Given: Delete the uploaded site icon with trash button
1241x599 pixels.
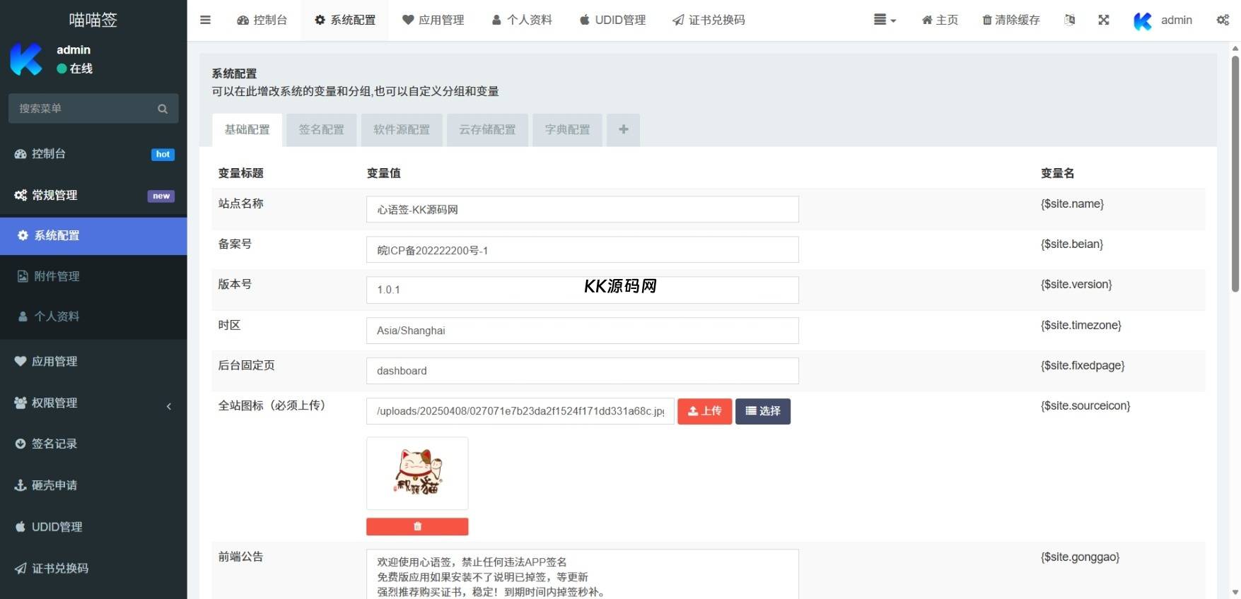Looking at the screenshot, I should coord(417,526).
